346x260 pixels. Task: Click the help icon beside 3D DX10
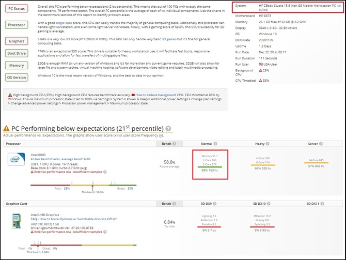tap(269, 204)
